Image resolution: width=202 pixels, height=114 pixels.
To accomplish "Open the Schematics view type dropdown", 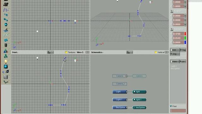I will click(x=97, y=52).
